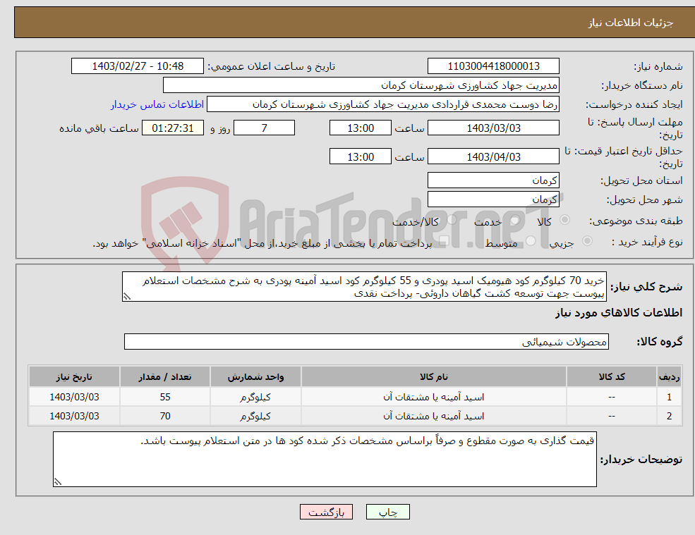The width and height of the screenshot is (695, 535).
Task: Select the جزیی purchase type radio
Action: (x=587, y=241)
